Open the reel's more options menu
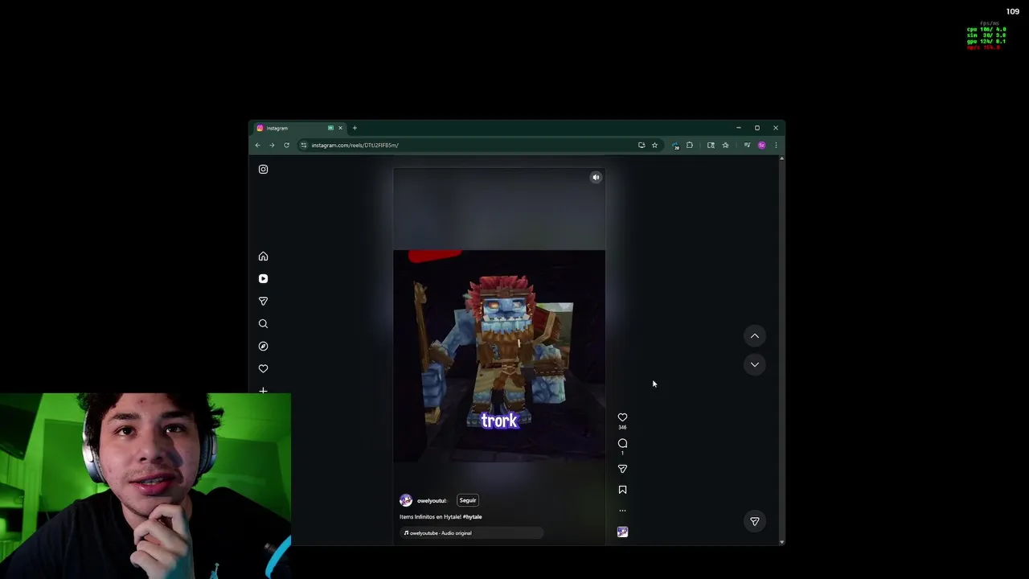The width and height of the screenshot is (1029, 579). coord(622,511)
